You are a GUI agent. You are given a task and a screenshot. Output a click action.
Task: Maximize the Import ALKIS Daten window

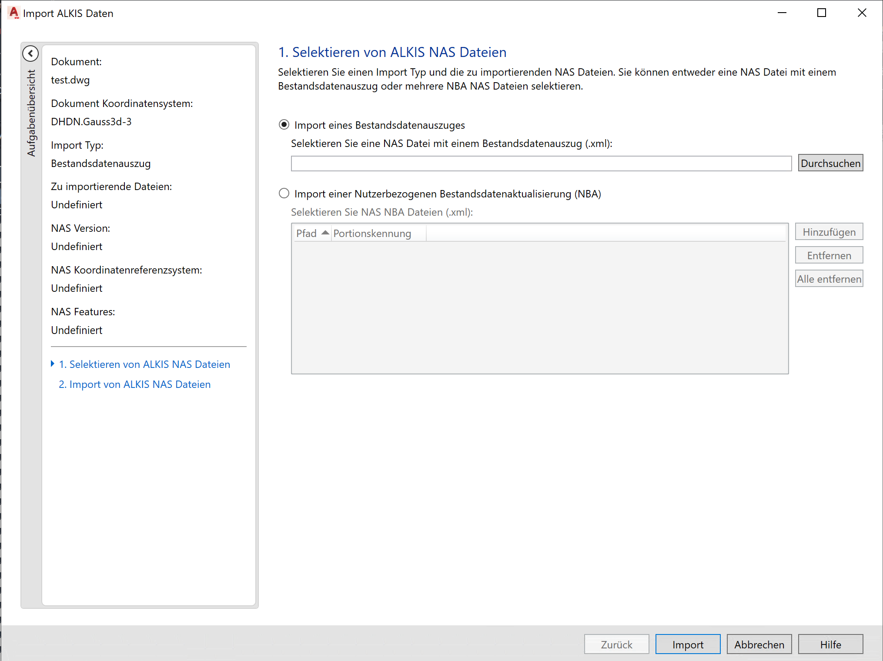821,13
